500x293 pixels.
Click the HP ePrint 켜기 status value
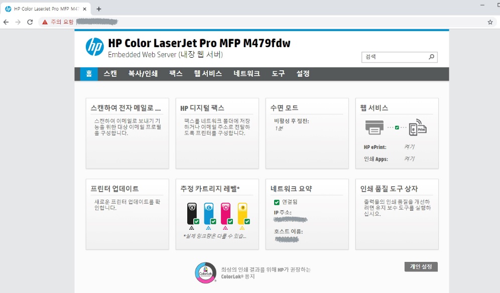click(409, 147)
